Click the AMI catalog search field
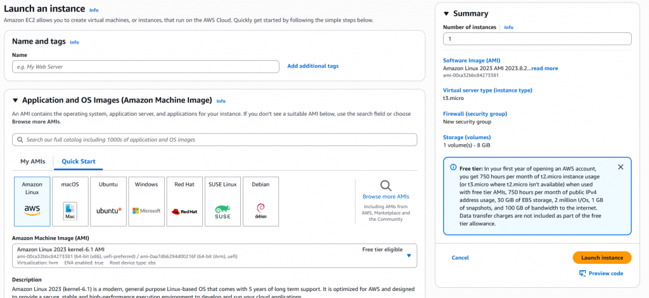Viewport: 649px width, 298px height. 214,139
